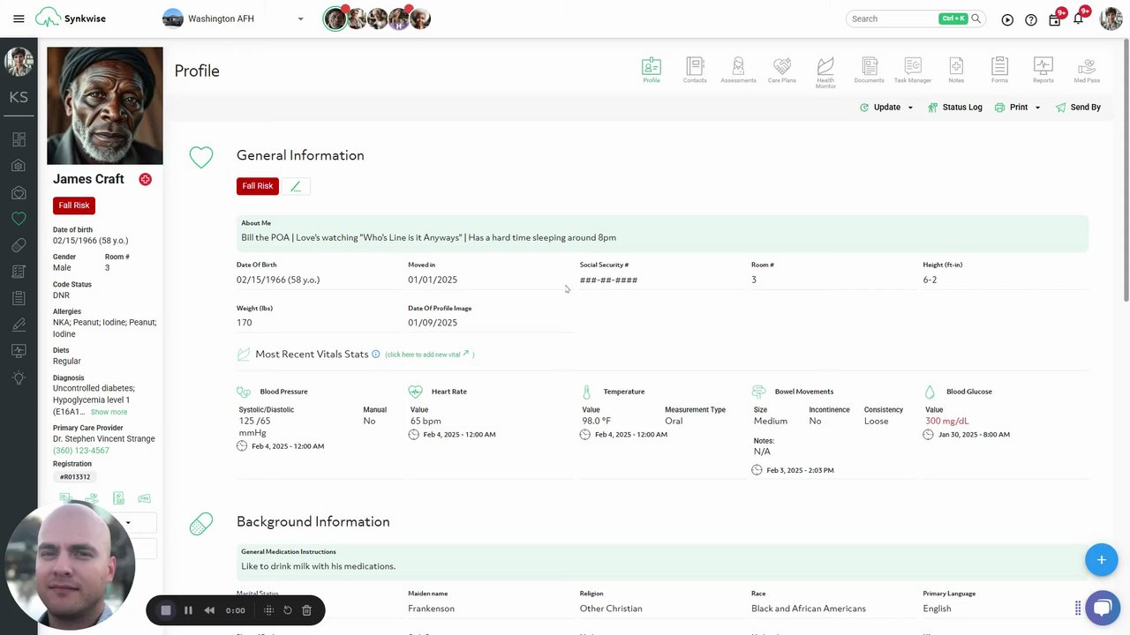This screenshot has height=635, width=1130.
Task: Click the Fall Risk tag under General Information
Action: coord(258,186)
